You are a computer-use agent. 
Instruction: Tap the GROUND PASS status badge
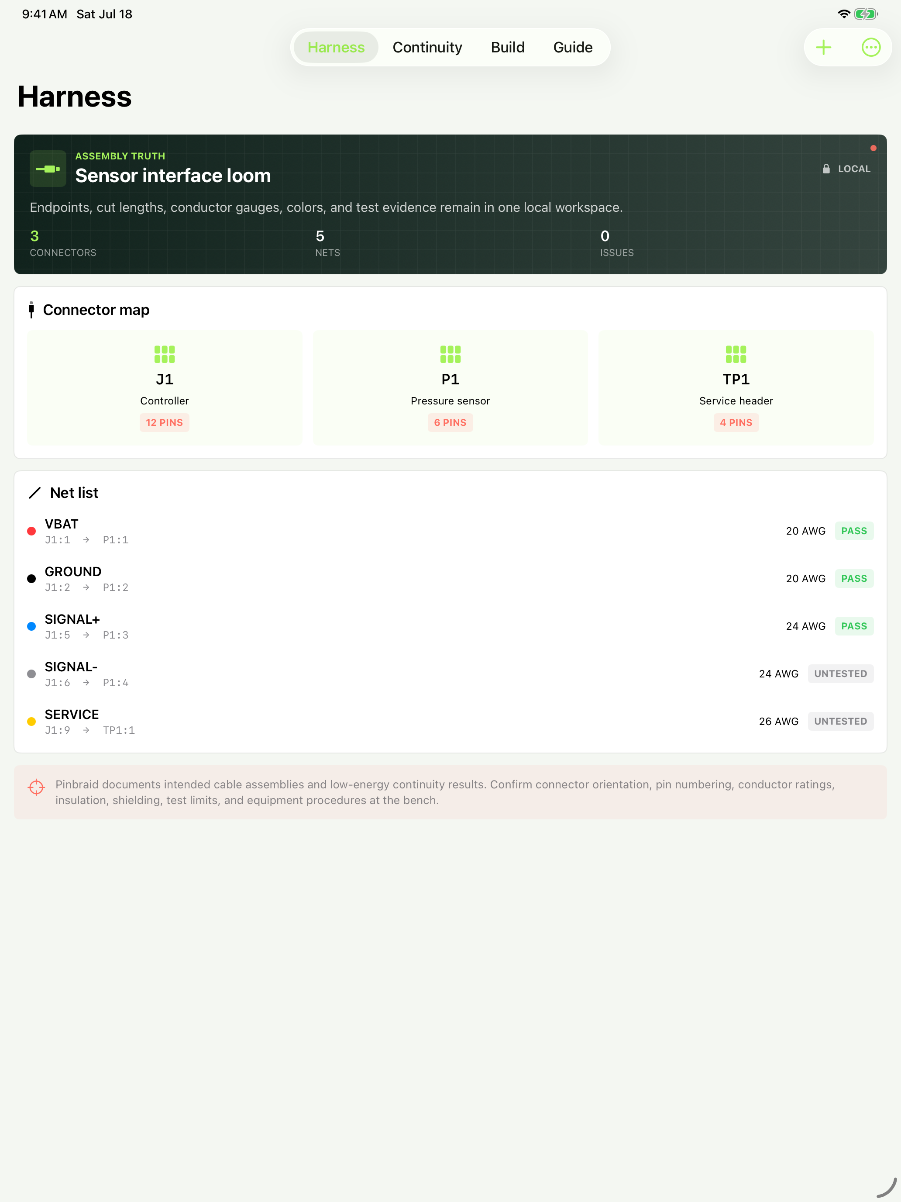pyautogui.click(x=854, y=579)
